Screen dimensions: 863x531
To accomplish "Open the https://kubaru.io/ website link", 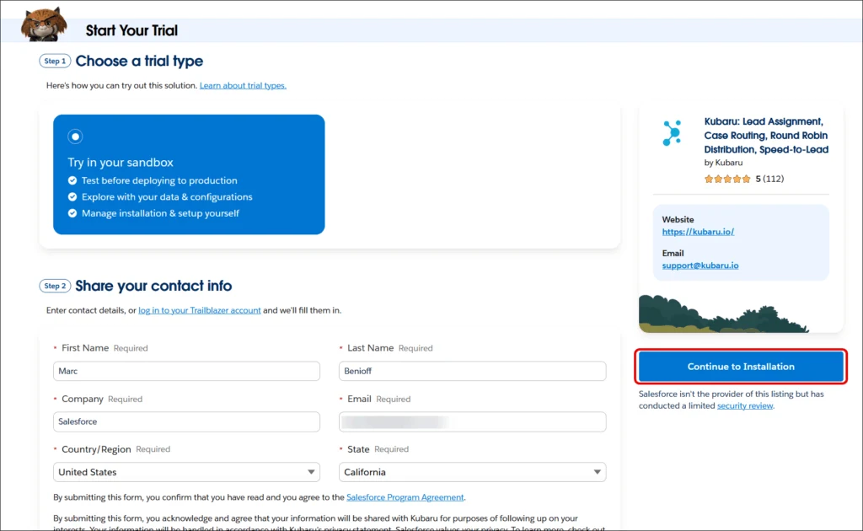I will pos(698,232).
